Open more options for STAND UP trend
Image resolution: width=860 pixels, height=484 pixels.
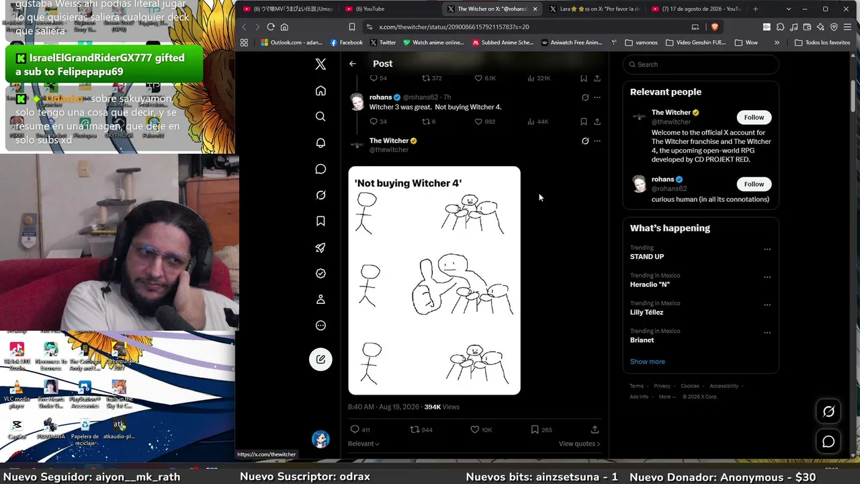(767, 249)
